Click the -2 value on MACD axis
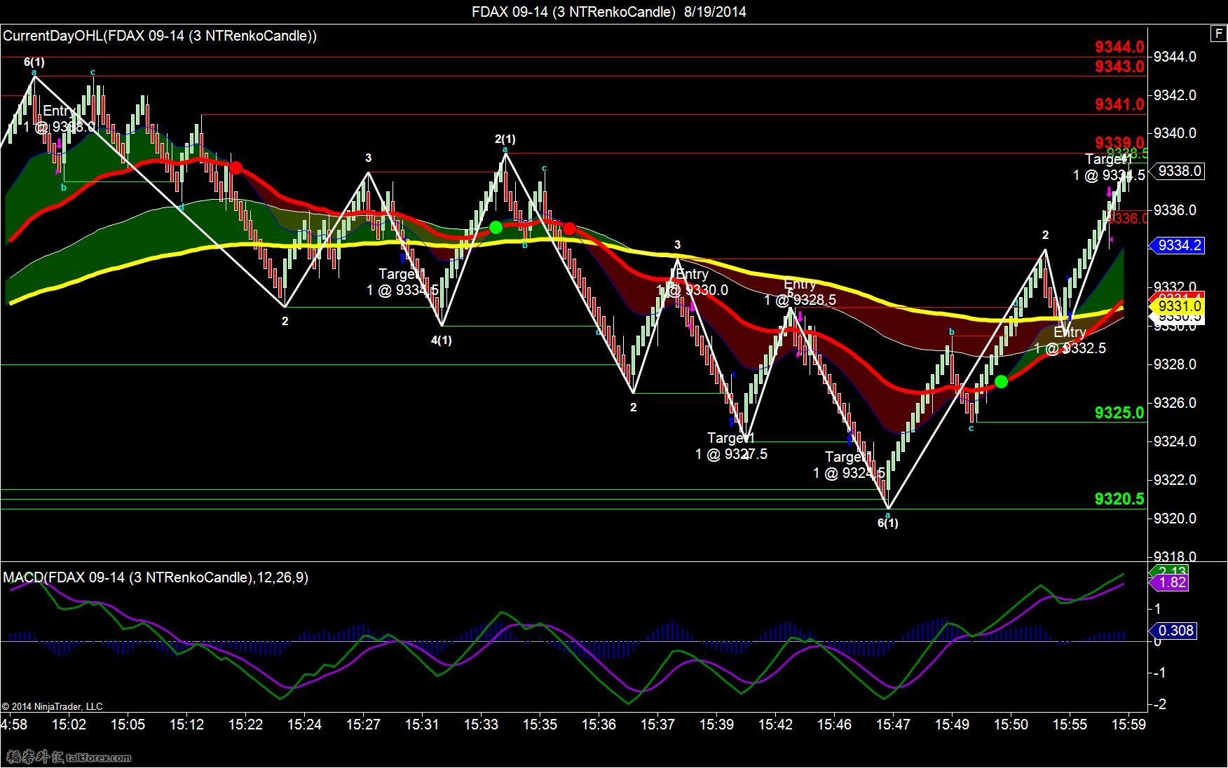Screen dimensions: 1228x768 (1160, 704)
